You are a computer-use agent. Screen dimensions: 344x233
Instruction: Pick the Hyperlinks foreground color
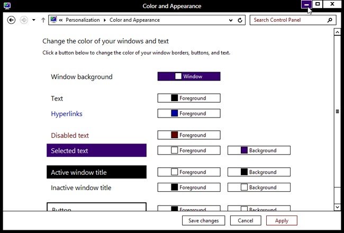[x=189, y=113]
